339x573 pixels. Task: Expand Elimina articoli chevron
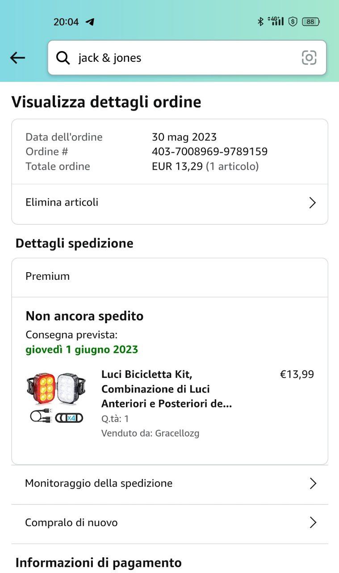(x=313, y=203)
